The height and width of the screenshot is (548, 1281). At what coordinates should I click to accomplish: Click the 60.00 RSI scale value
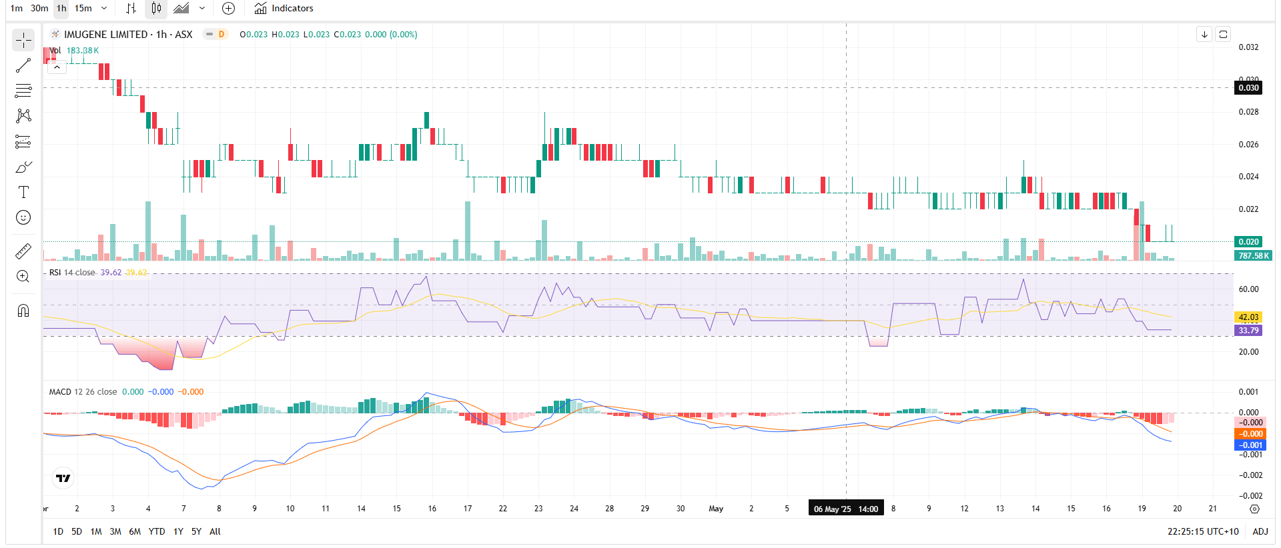[x=1248, y=289]
